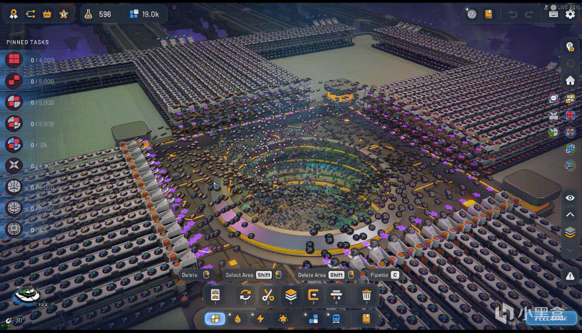Select the trash can building tool

point(366,295)
